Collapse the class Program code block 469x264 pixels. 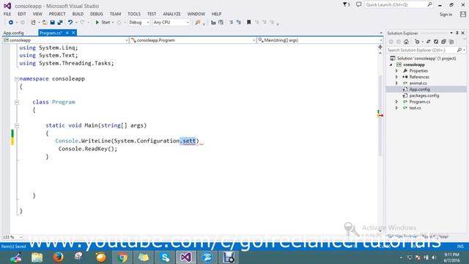tap(17, 103)
